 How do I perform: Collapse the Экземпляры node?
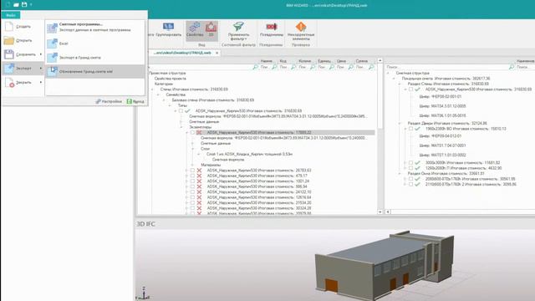click(x=181, y=127)
